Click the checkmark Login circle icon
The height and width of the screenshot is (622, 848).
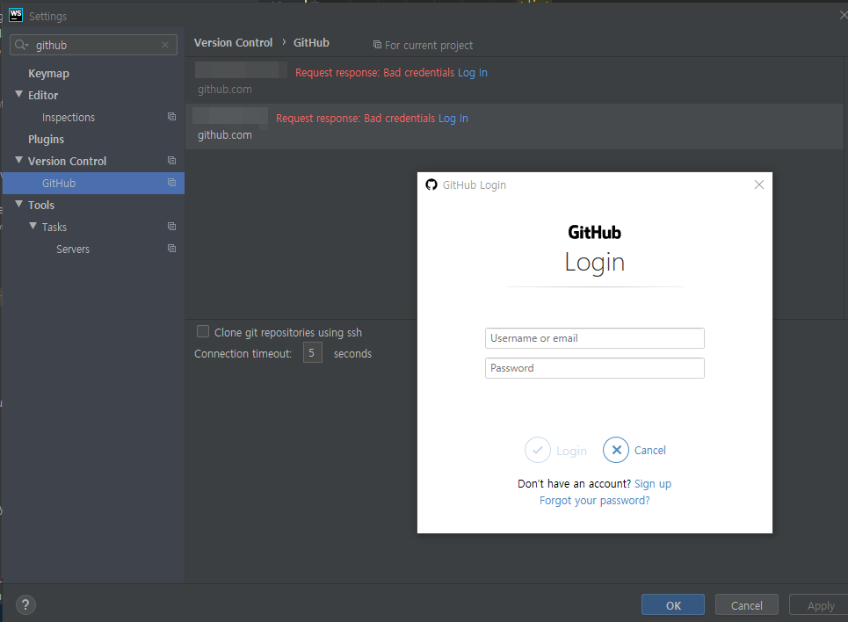coord(538,450)
